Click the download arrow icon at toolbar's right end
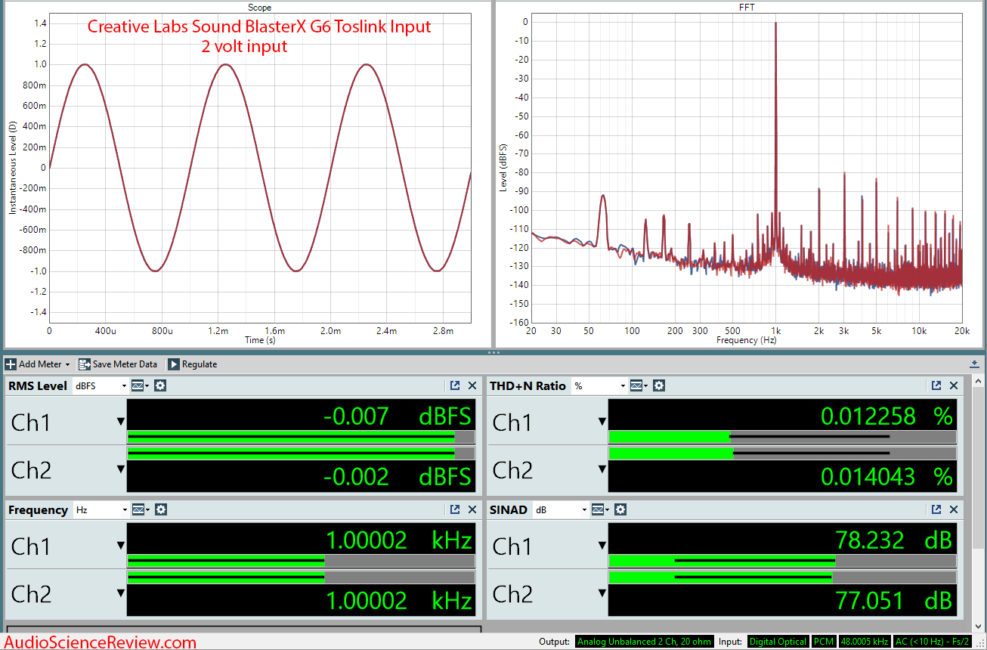The width and height of the screenshot is (987, 650). [x=976, y=364]
